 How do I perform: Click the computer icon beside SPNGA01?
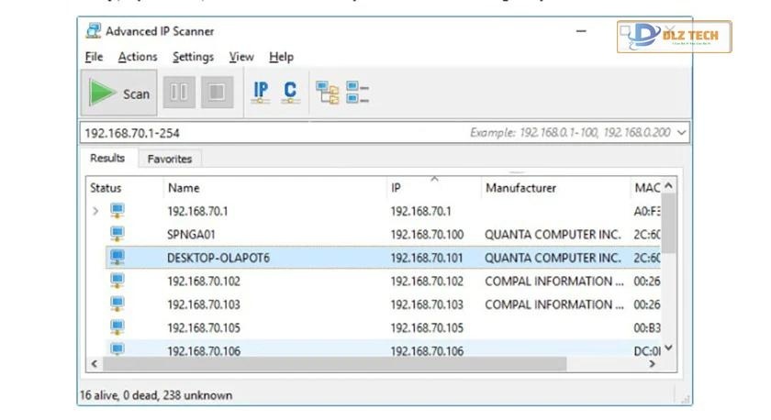point(117,234)
